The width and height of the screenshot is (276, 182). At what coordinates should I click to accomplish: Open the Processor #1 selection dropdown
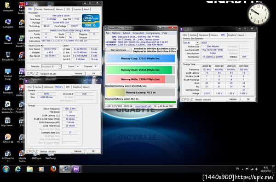point(51,66)
